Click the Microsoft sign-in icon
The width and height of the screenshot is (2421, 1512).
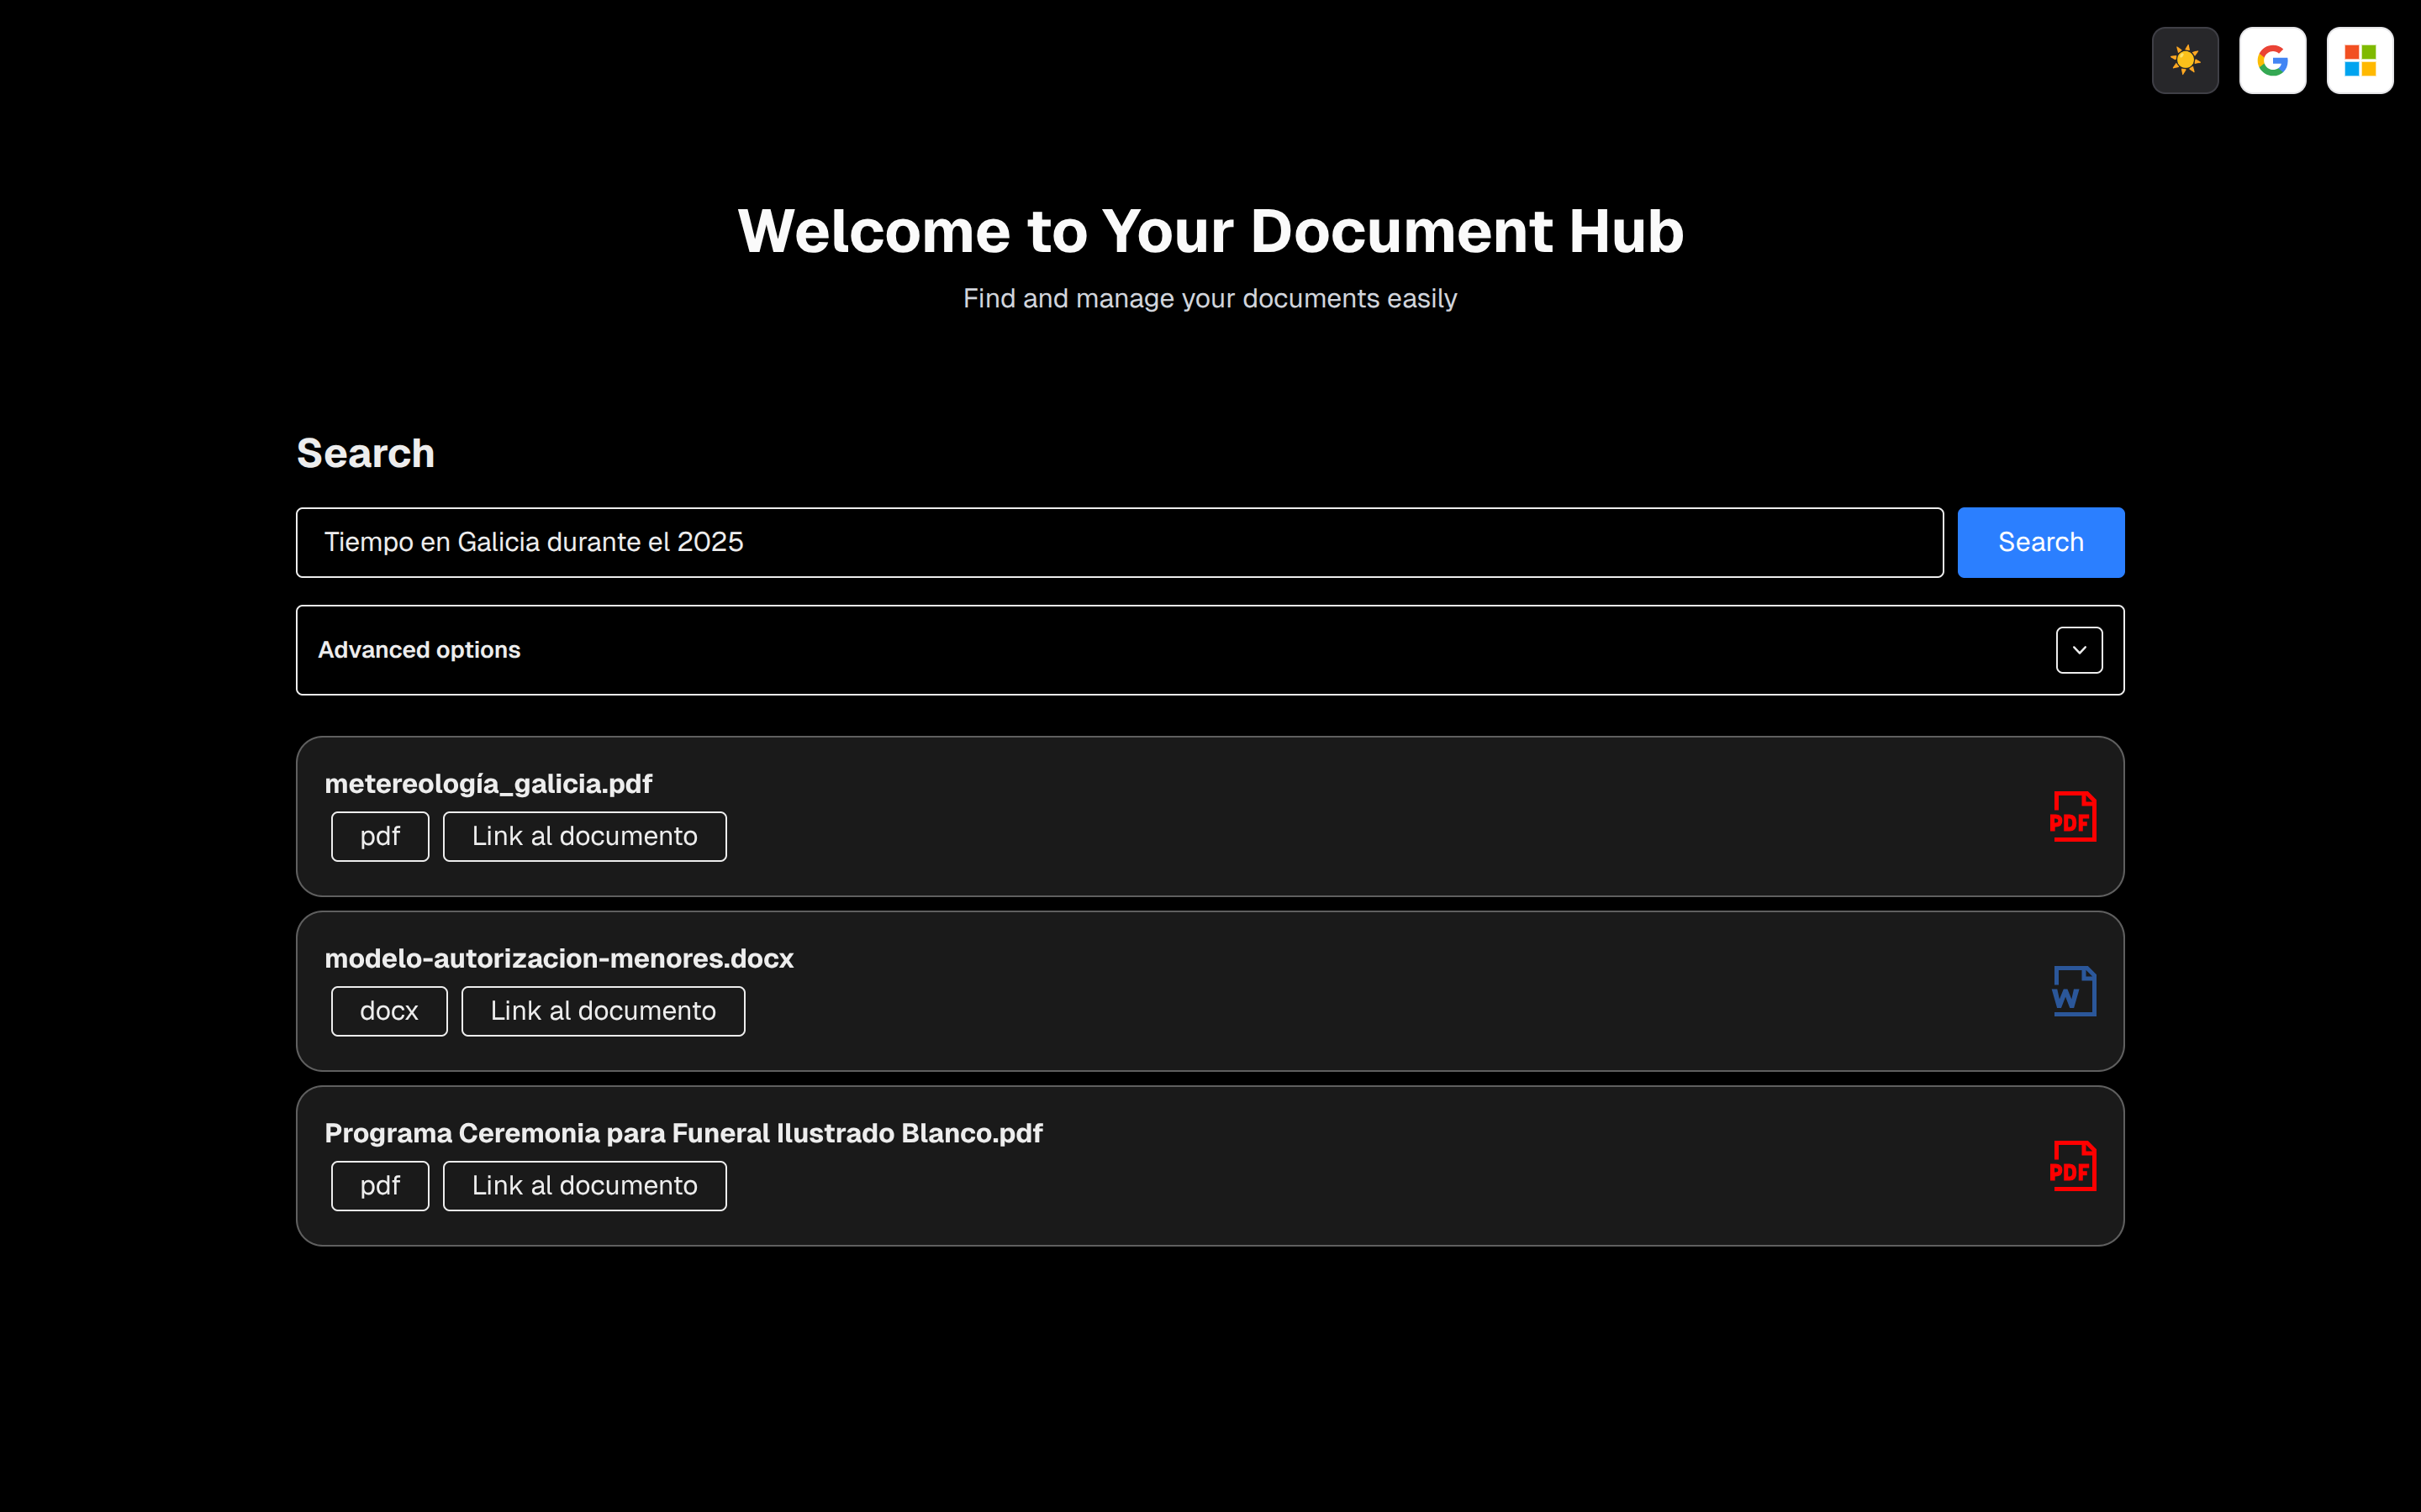tap(2359, 60)
